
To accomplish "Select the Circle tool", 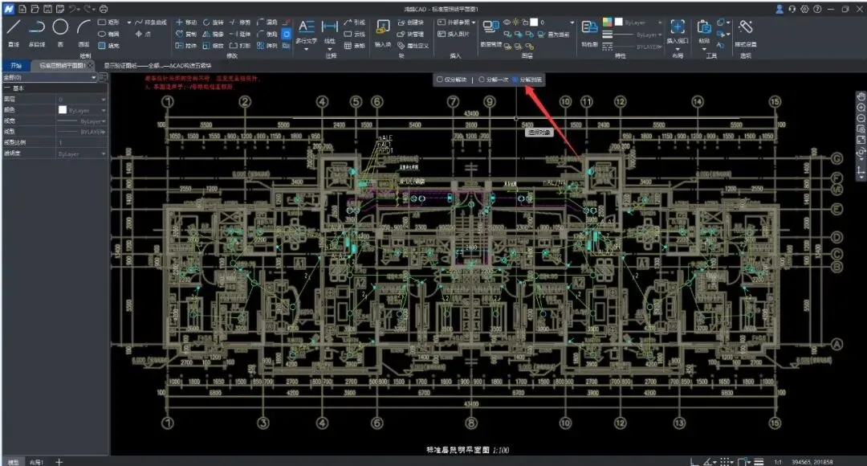I will pos(60,32).
